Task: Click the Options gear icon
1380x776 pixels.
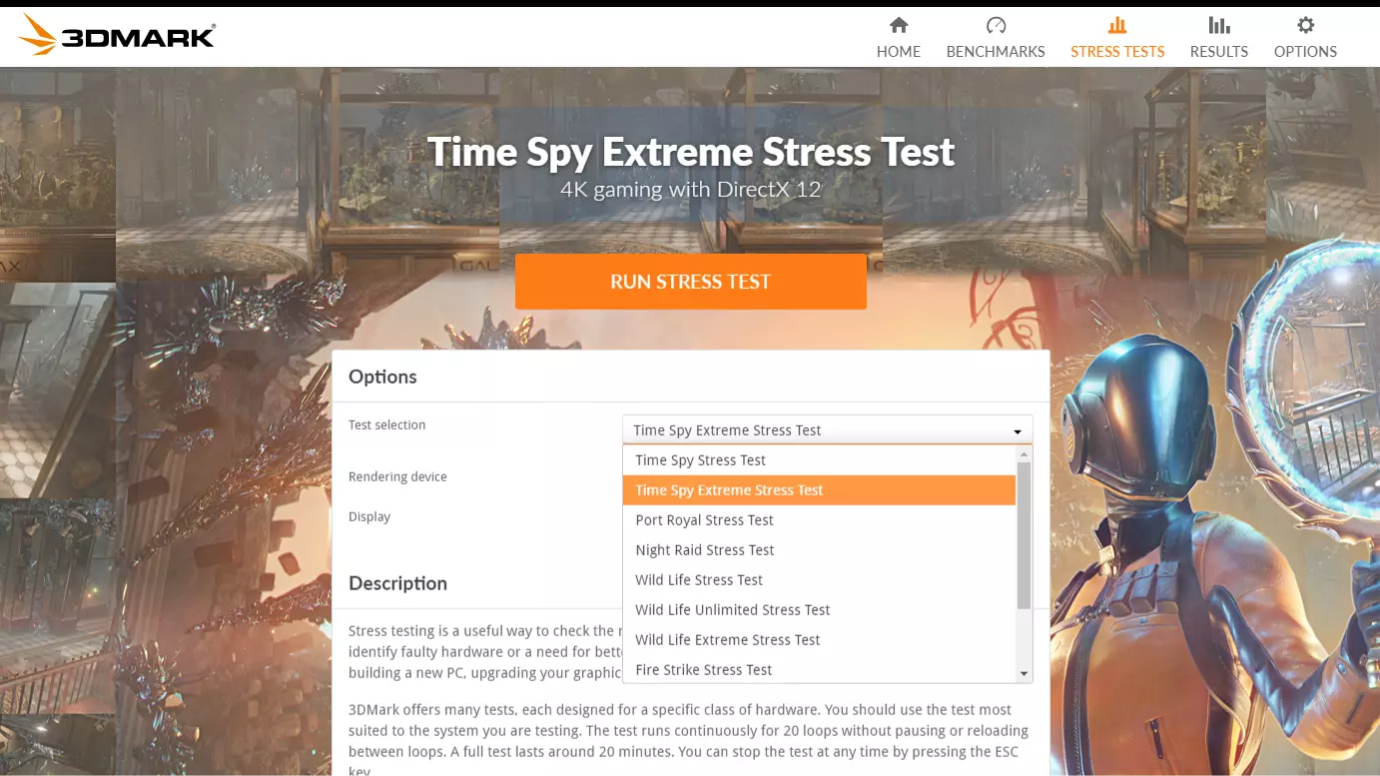Action: pyautogui.click(x=1305, y=25)
